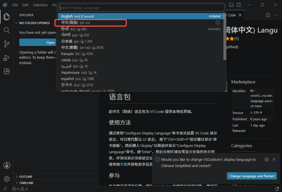Open the Extensions view
Screen dimensions: 282x192
point(7,71)
